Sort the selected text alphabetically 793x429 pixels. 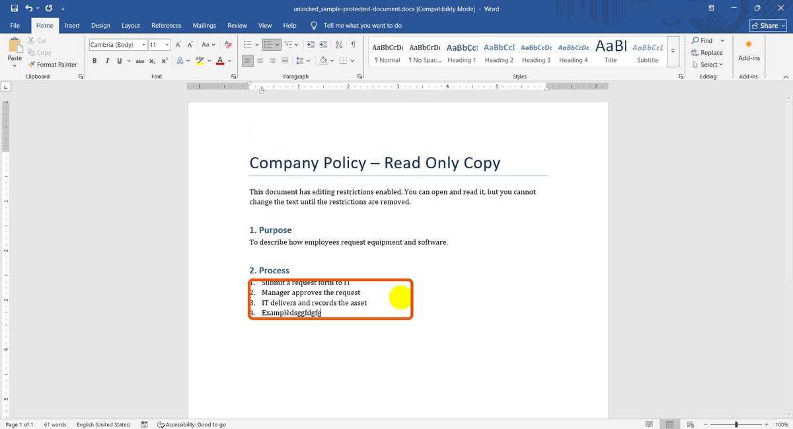click(x=339, y=45)
